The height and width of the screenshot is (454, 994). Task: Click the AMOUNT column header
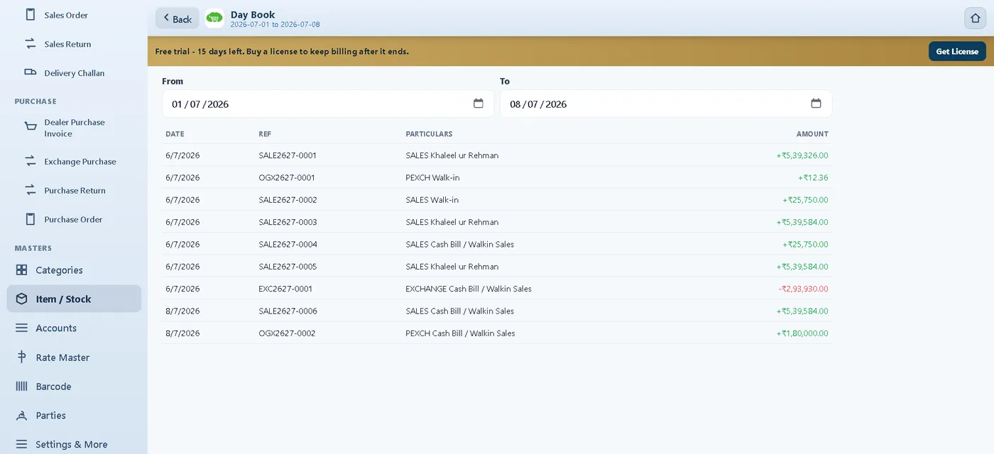point(812,134)
